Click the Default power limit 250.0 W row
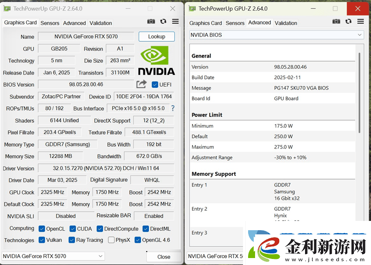Screen dimensions: 371x265 point(272,136)
